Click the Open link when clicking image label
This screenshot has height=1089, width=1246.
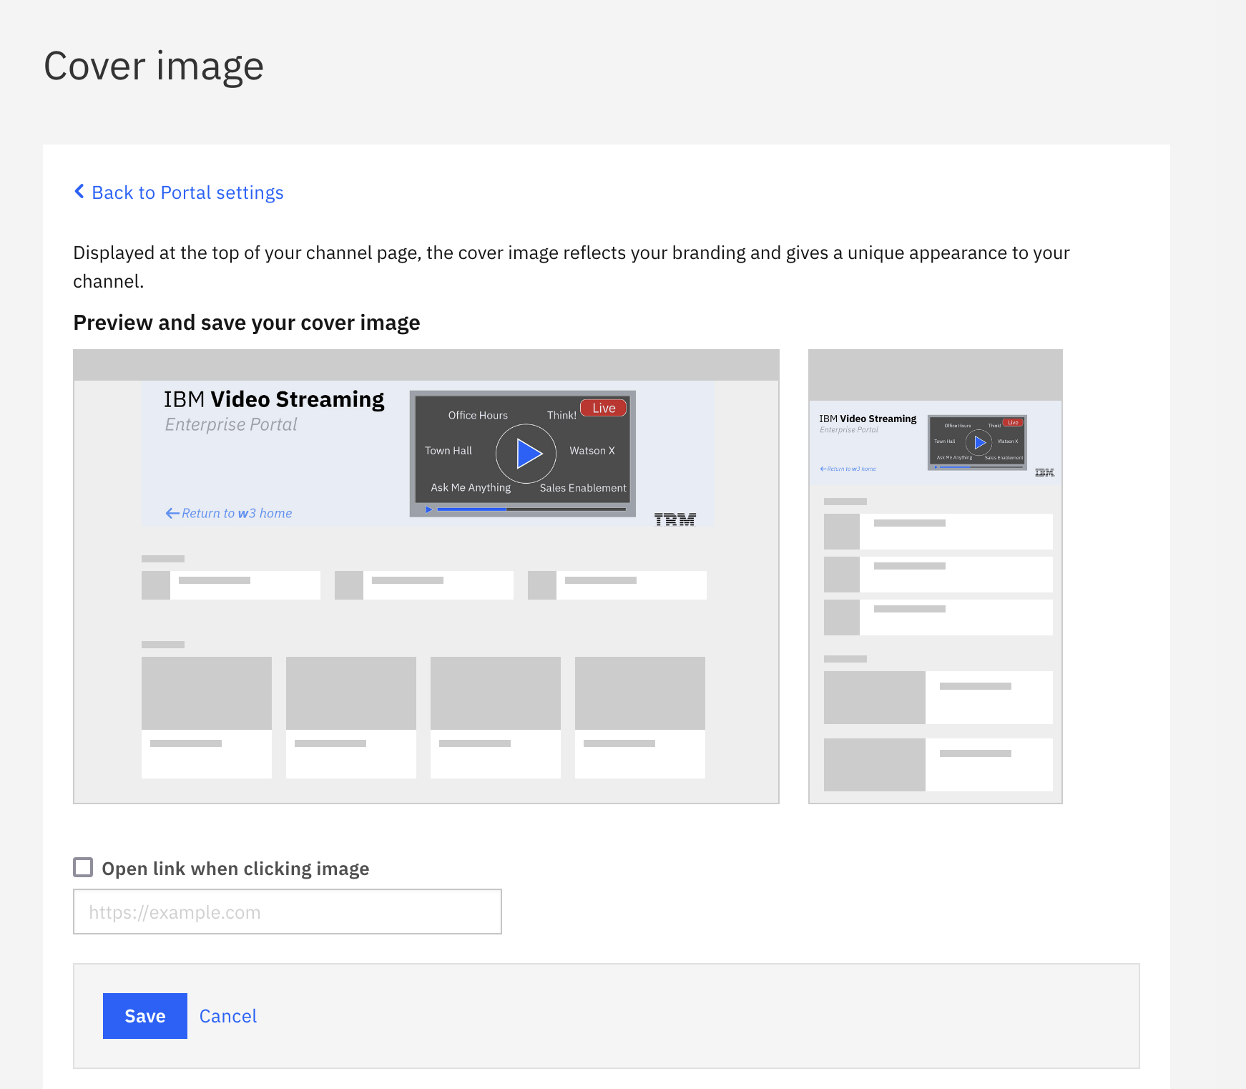pos(235,869)
